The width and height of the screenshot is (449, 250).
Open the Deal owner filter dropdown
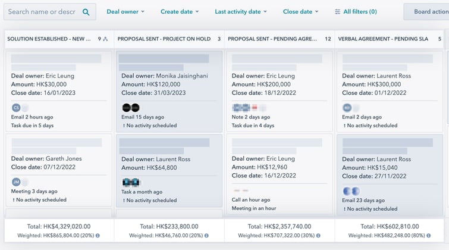point(127,12)
